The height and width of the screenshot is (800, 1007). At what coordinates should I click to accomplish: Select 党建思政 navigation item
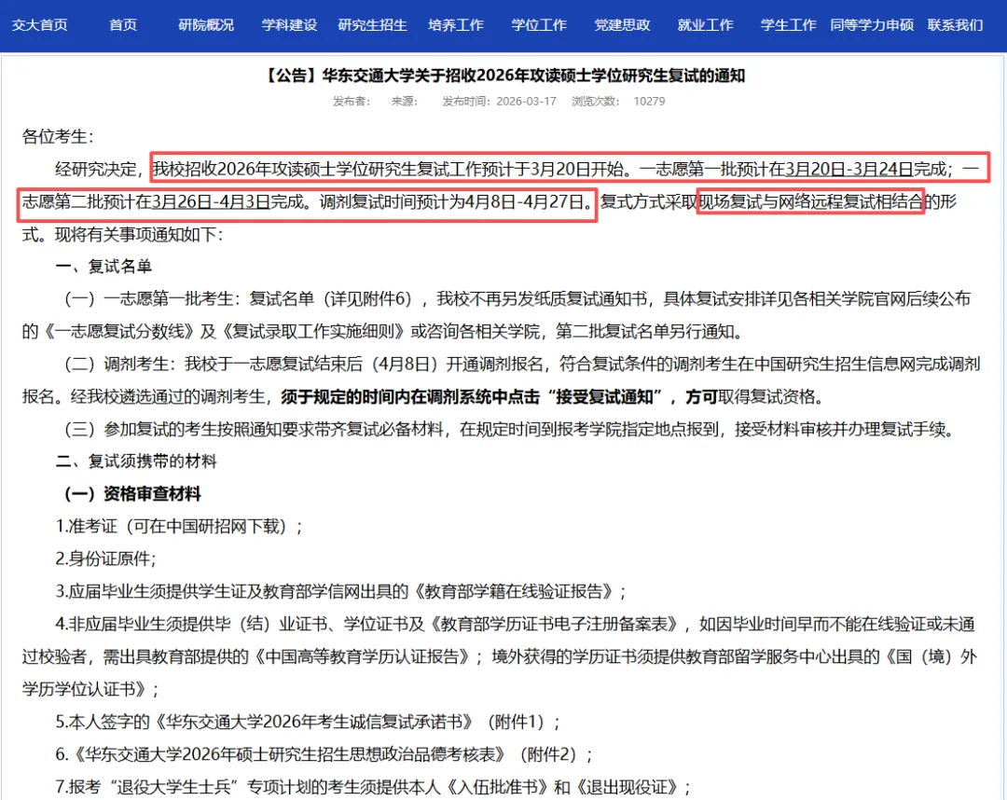622,25
